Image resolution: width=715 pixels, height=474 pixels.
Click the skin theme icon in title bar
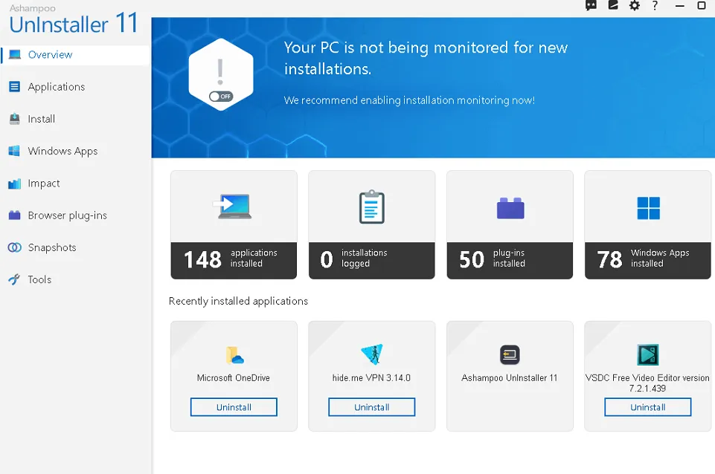click(x=613, y=6)
